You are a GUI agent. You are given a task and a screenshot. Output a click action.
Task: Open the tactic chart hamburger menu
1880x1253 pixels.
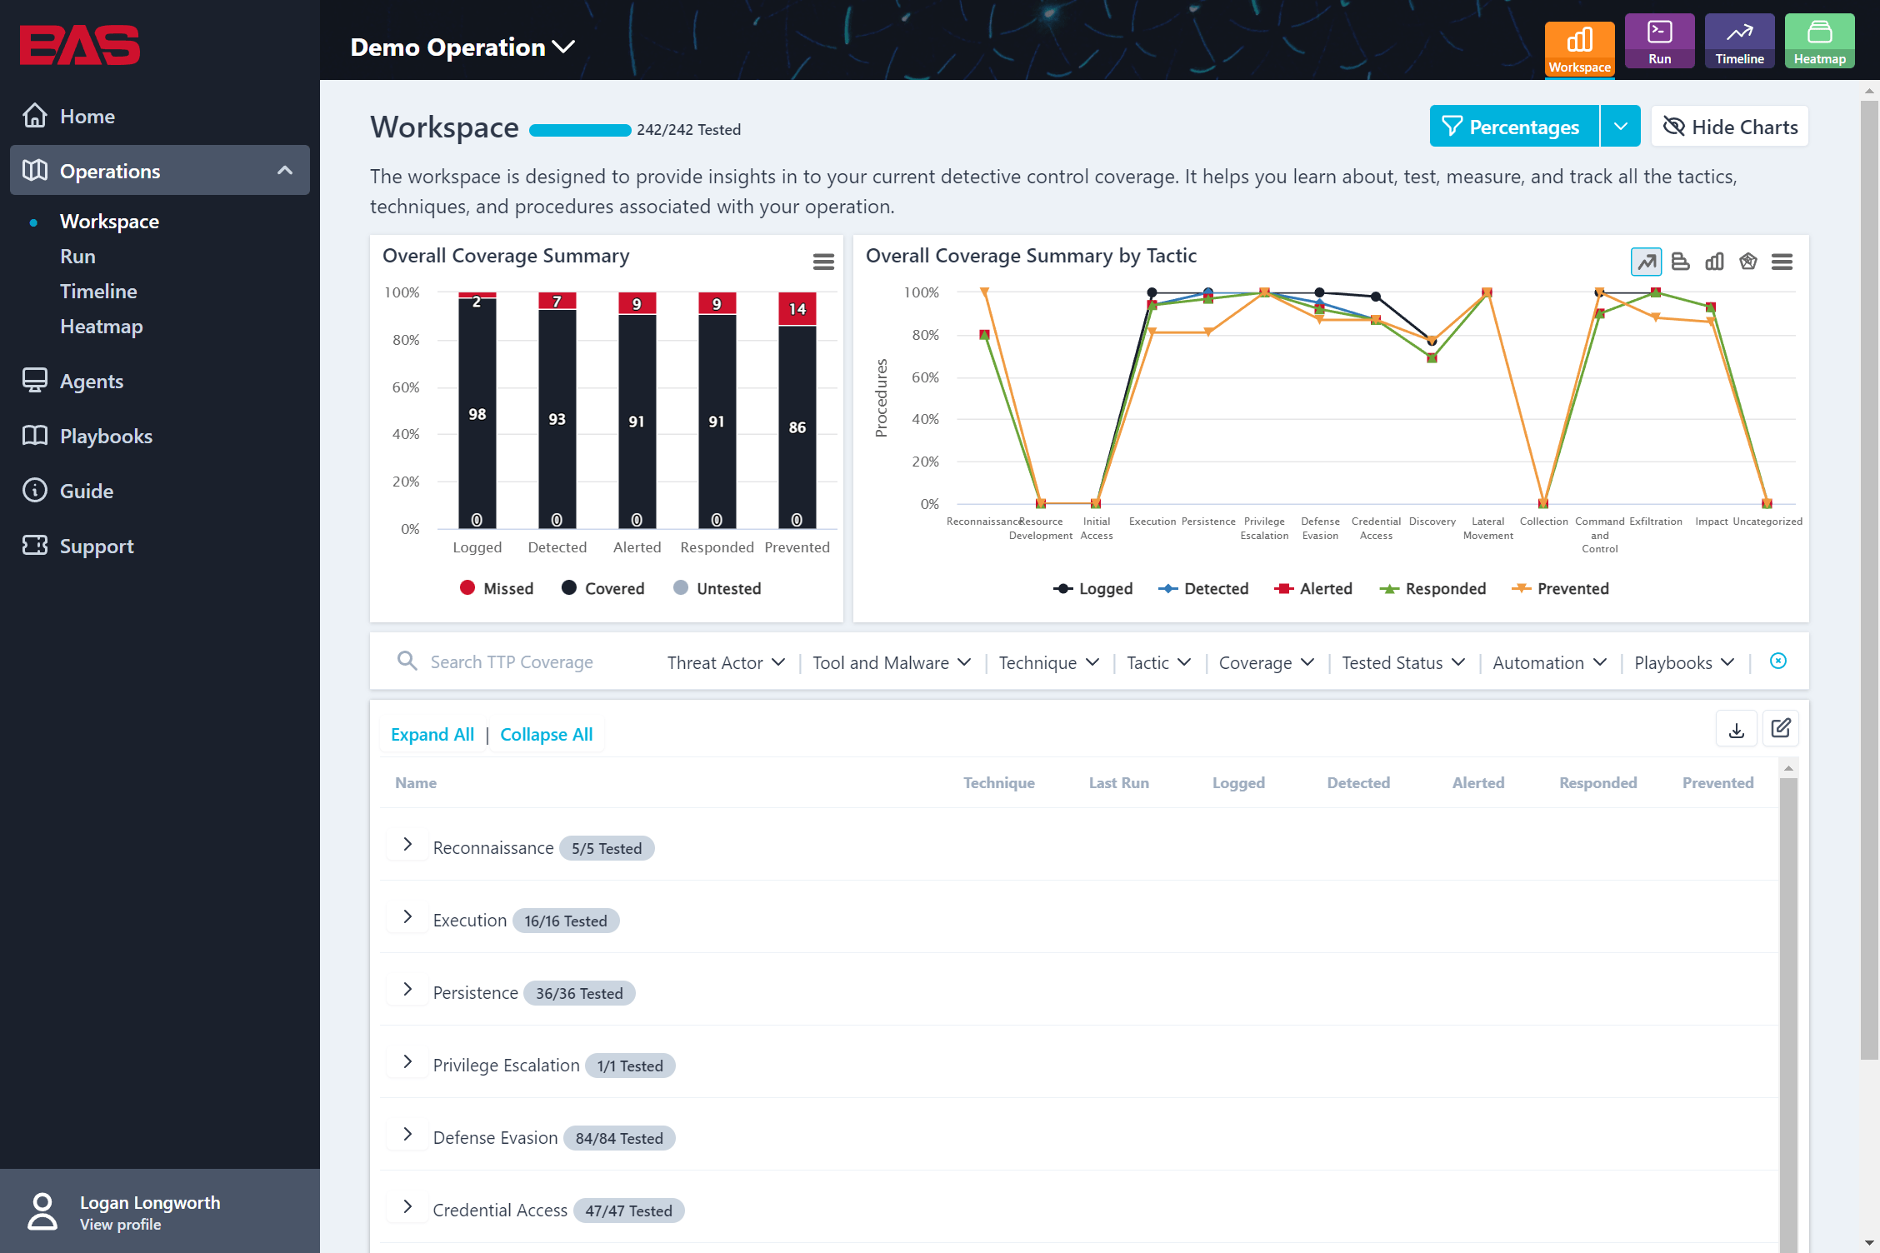click(1782, 262)
